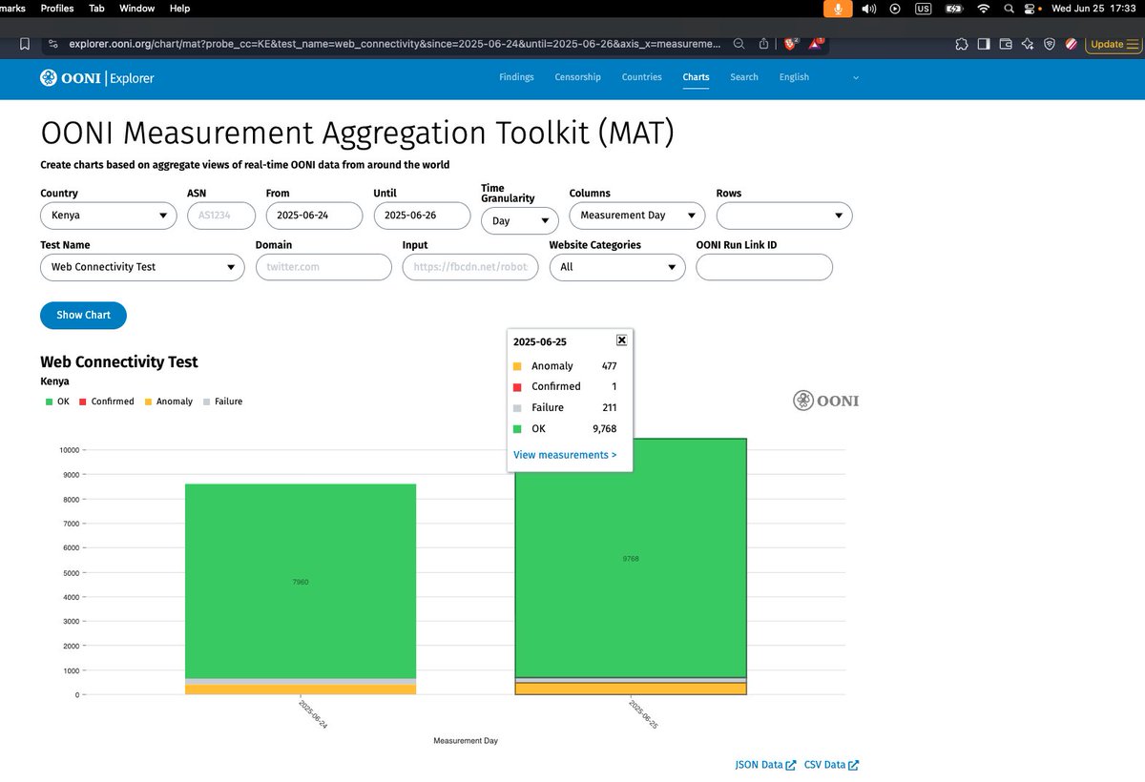Go to the Countries page
1145x782 pixels.
click(x=641, y=77)
